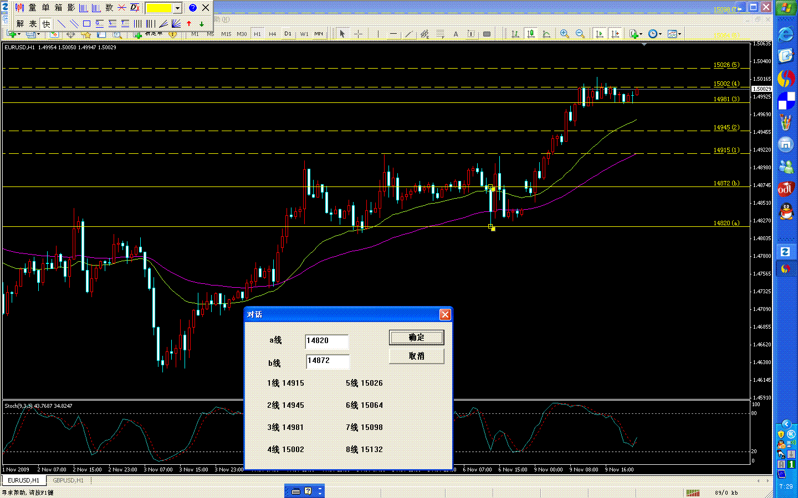
Task: Click the 量 button in floating toolbar
Action: [x=32, y=8]
